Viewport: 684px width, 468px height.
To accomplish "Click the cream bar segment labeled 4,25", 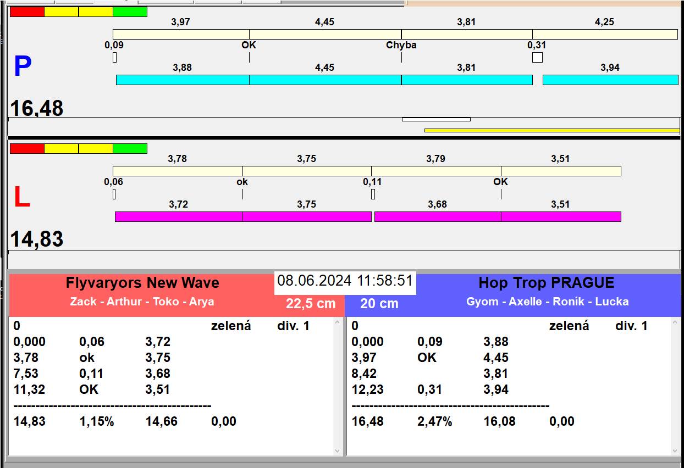I will click(x=605, y=34).
